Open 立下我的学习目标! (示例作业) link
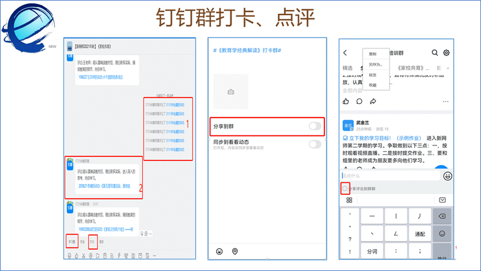The height and width of the screenshot is (271, 481). [x=382, y=138]
